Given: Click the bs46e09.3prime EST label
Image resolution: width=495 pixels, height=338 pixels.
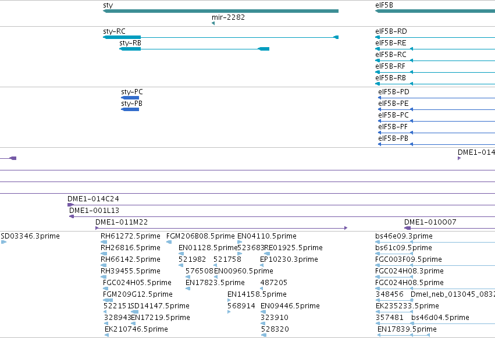Looking at the screenshot, I should pos(404,236).
